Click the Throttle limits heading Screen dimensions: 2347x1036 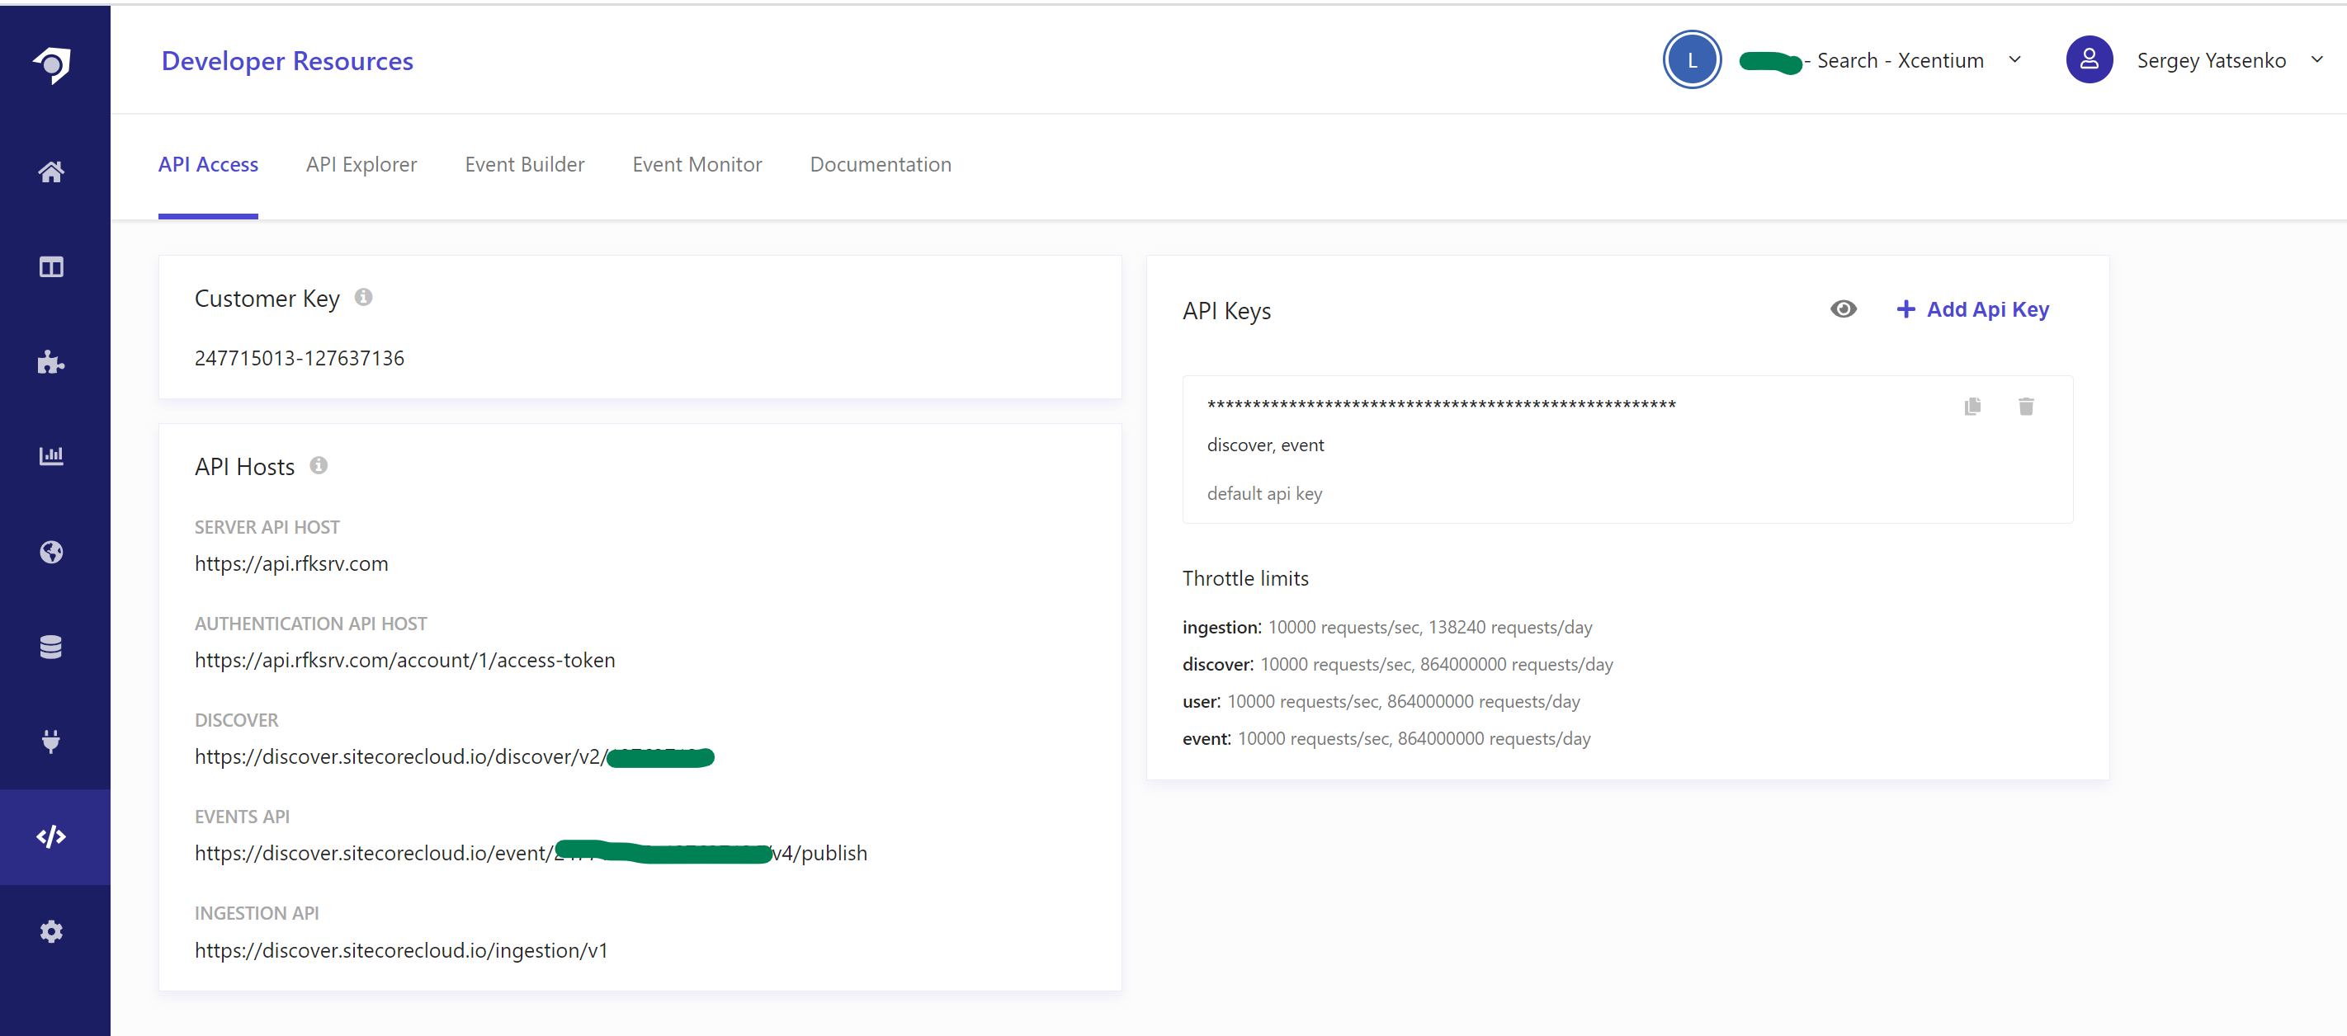(1245, 578)
